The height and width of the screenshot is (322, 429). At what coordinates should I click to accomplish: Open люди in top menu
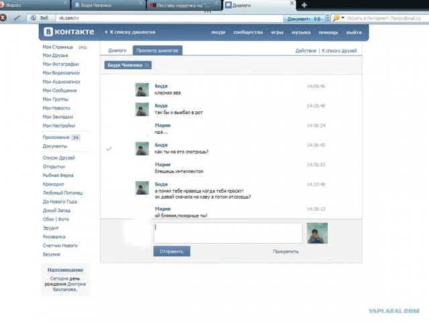[218, 32]
